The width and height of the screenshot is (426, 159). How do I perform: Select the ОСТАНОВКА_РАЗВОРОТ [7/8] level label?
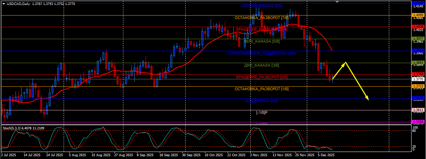(262, 18)
